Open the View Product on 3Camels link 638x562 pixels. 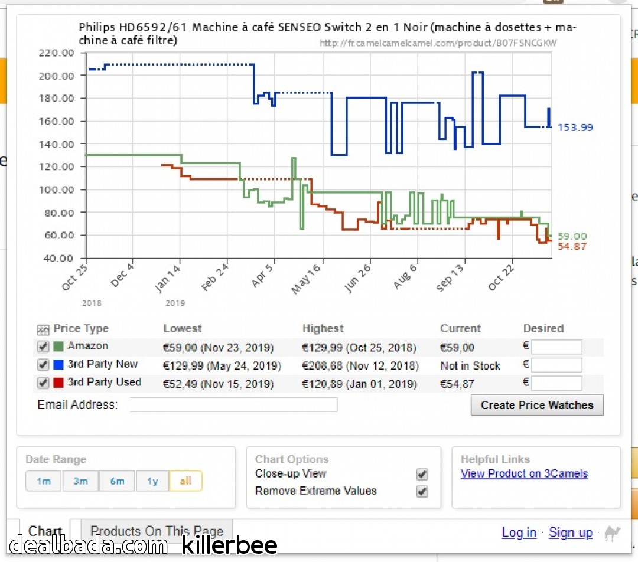point(524,474)
